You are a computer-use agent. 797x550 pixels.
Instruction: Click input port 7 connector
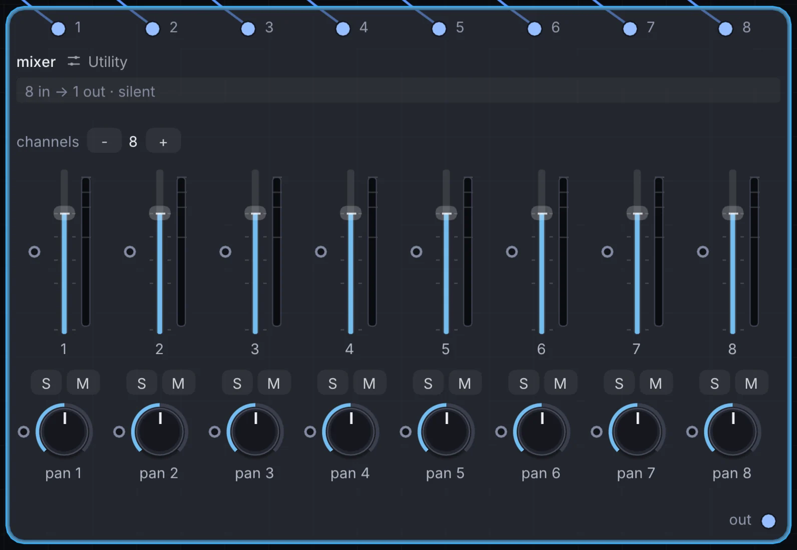pos(630,28)
